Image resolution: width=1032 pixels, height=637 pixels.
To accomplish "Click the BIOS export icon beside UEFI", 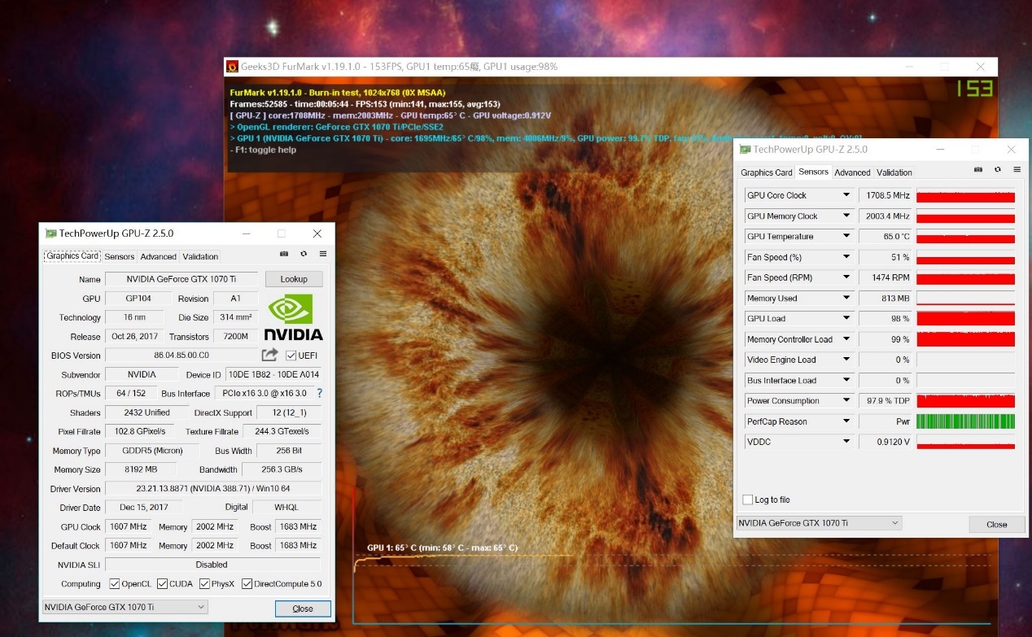I will click(x=269, y=356).
